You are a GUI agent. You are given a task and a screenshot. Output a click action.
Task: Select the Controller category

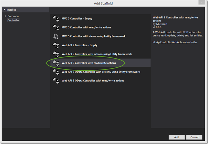[x=13, y=20]
